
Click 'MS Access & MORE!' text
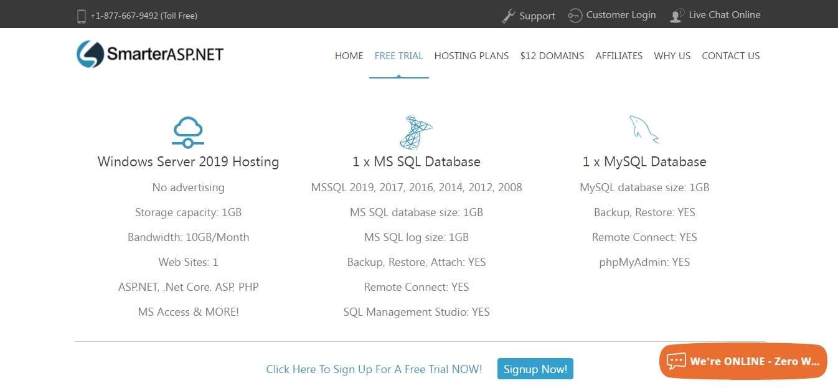(188, 312)
